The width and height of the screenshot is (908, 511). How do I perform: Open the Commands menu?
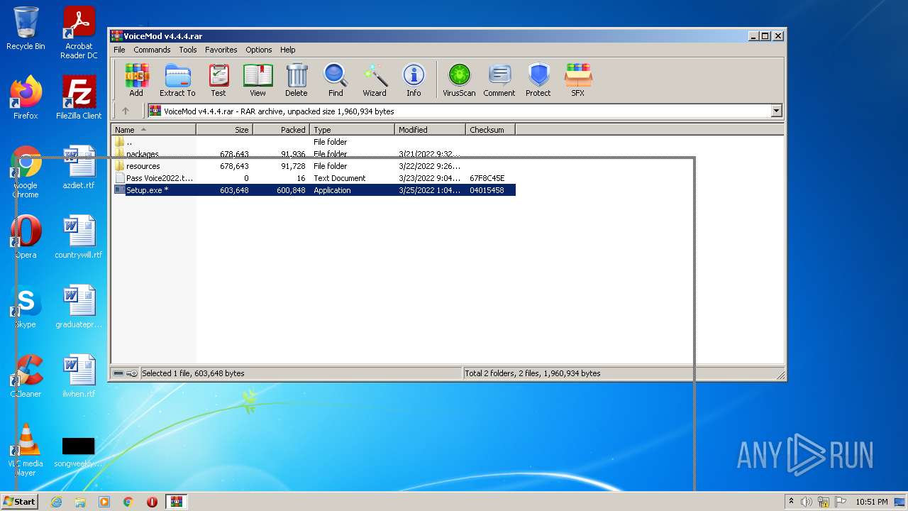pyautogui.click(x=152, y=50)
